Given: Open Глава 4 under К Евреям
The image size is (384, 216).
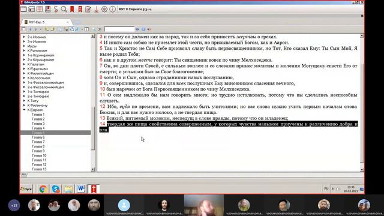Looking at the screenshot, I should point(38,128).
